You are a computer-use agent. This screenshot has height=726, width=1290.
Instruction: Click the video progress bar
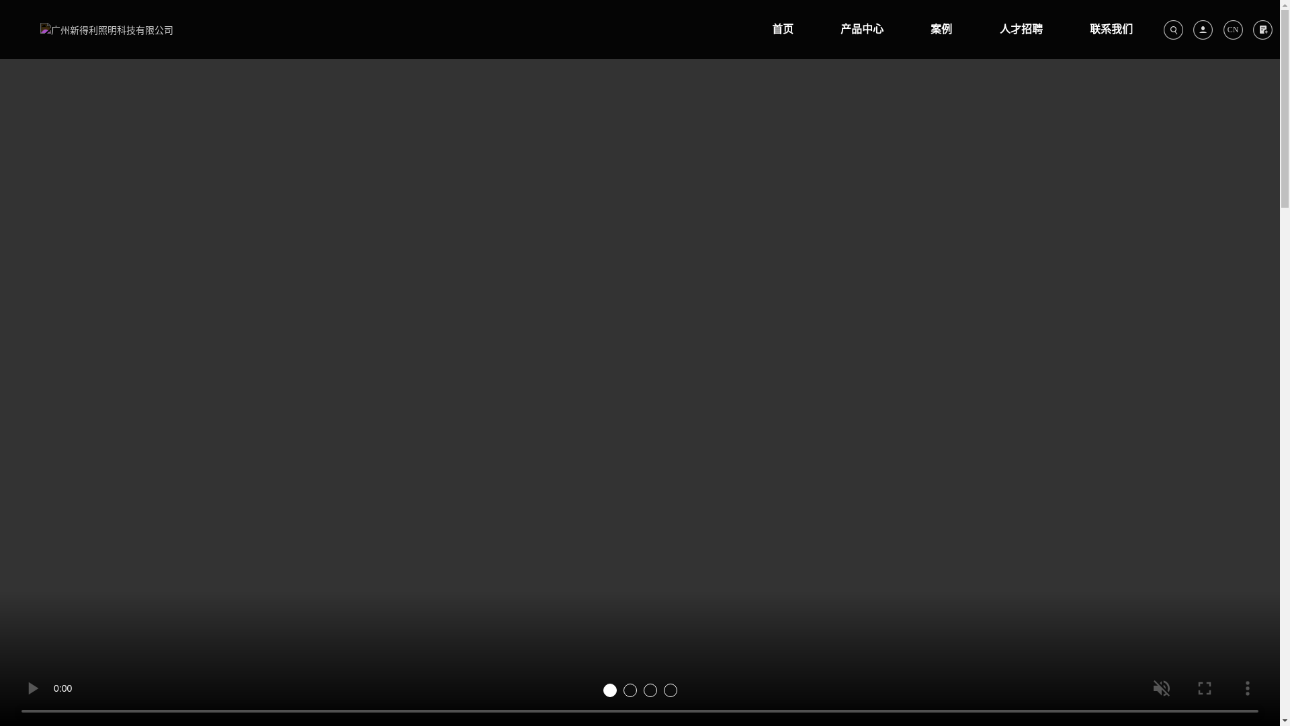pyautogui.click(x=640, y=711)
